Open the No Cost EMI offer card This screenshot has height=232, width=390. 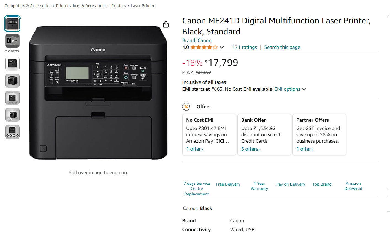[x=209, y=135]
